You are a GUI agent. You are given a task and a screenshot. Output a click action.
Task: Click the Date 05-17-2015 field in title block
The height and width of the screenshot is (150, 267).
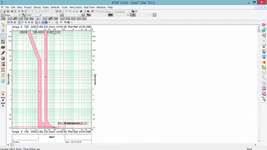73,142
